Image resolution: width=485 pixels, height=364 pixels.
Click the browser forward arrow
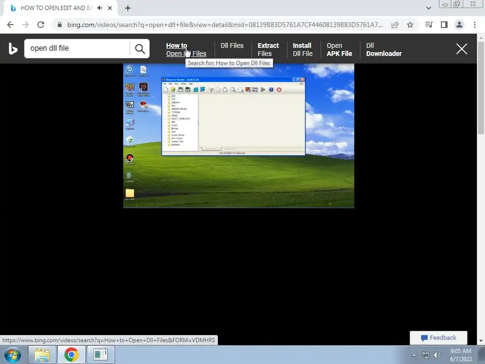[26, 25]
